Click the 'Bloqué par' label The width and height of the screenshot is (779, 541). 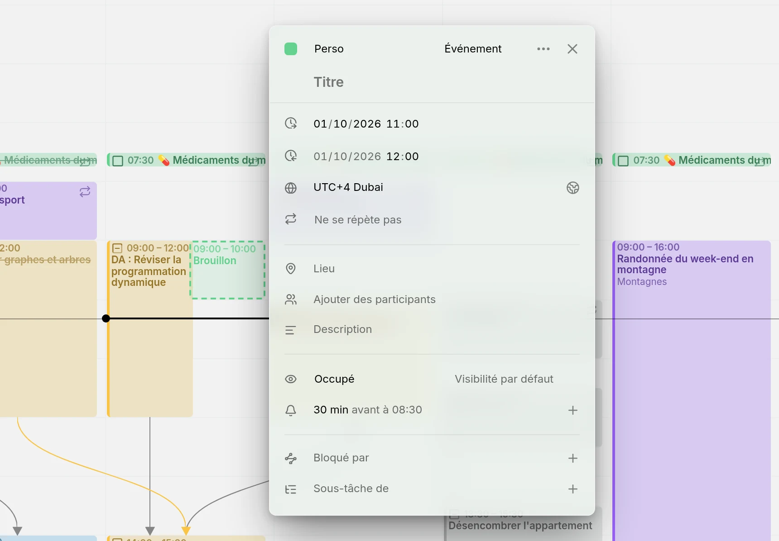[x=341, y=458]
